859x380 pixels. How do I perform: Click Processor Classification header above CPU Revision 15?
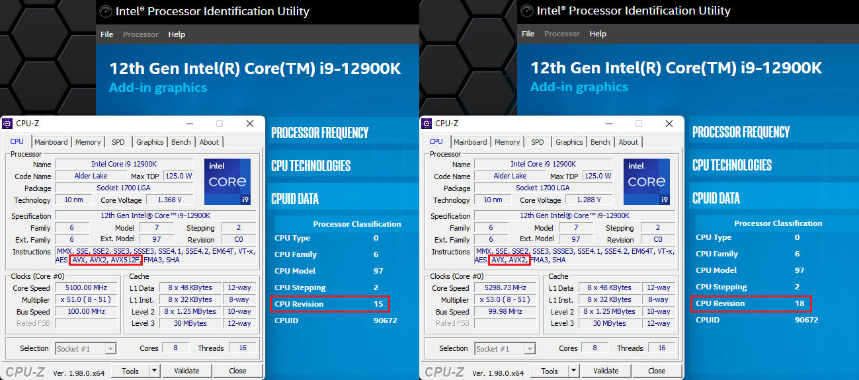click(357, 224)
